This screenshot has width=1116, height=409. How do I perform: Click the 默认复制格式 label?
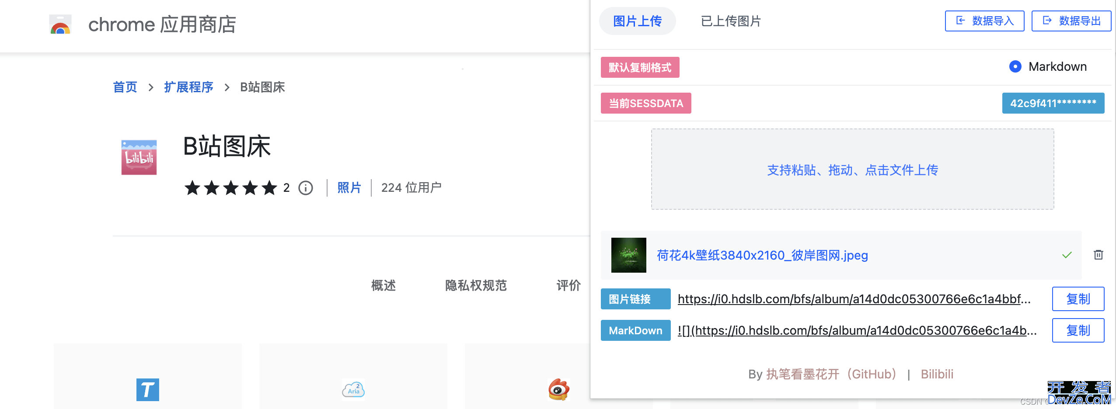[x=640, y=67]
